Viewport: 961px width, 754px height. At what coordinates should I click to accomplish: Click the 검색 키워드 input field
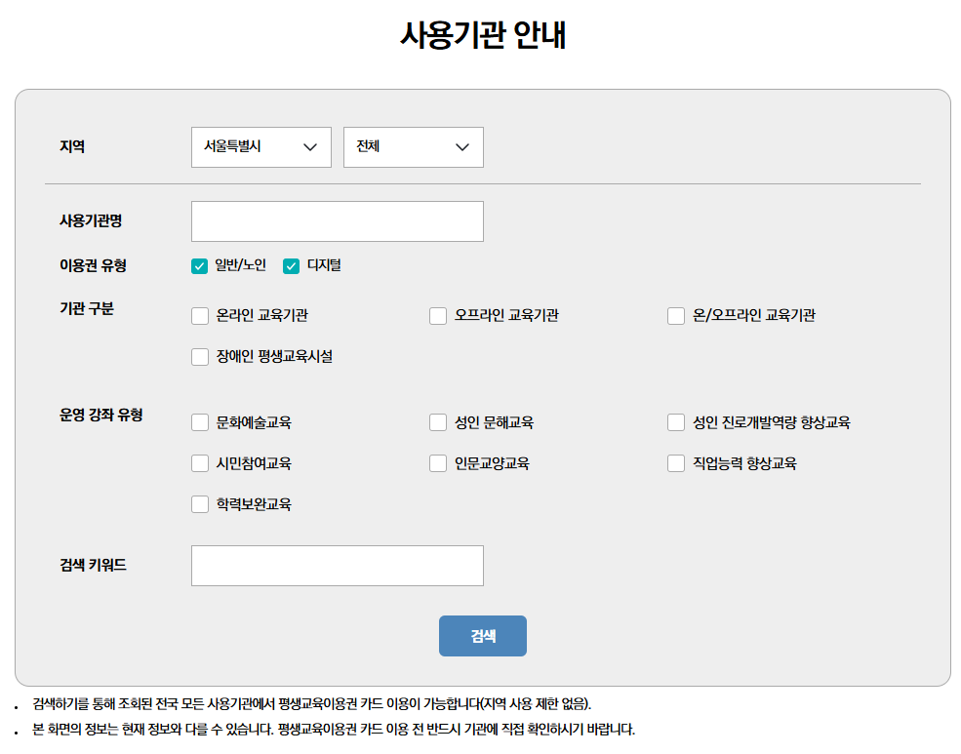click(x=337, y=565)
